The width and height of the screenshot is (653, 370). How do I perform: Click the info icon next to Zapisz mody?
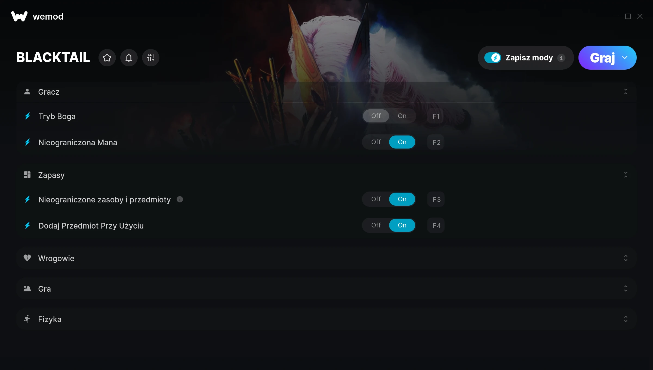click(561, 58)
